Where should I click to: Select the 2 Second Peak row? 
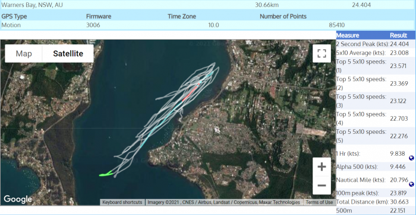376,44
